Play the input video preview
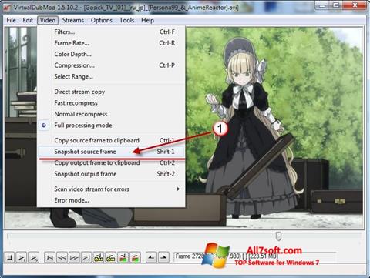This screenshot has height=278, width=370. 22,257
